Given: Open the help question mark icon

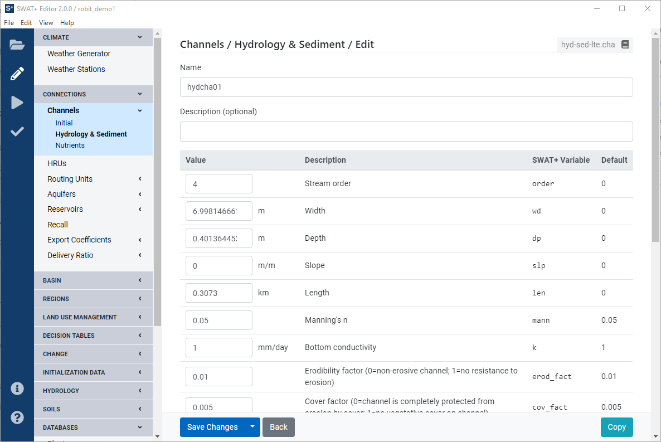Looking at the screenshot, I should coord(17,417).
